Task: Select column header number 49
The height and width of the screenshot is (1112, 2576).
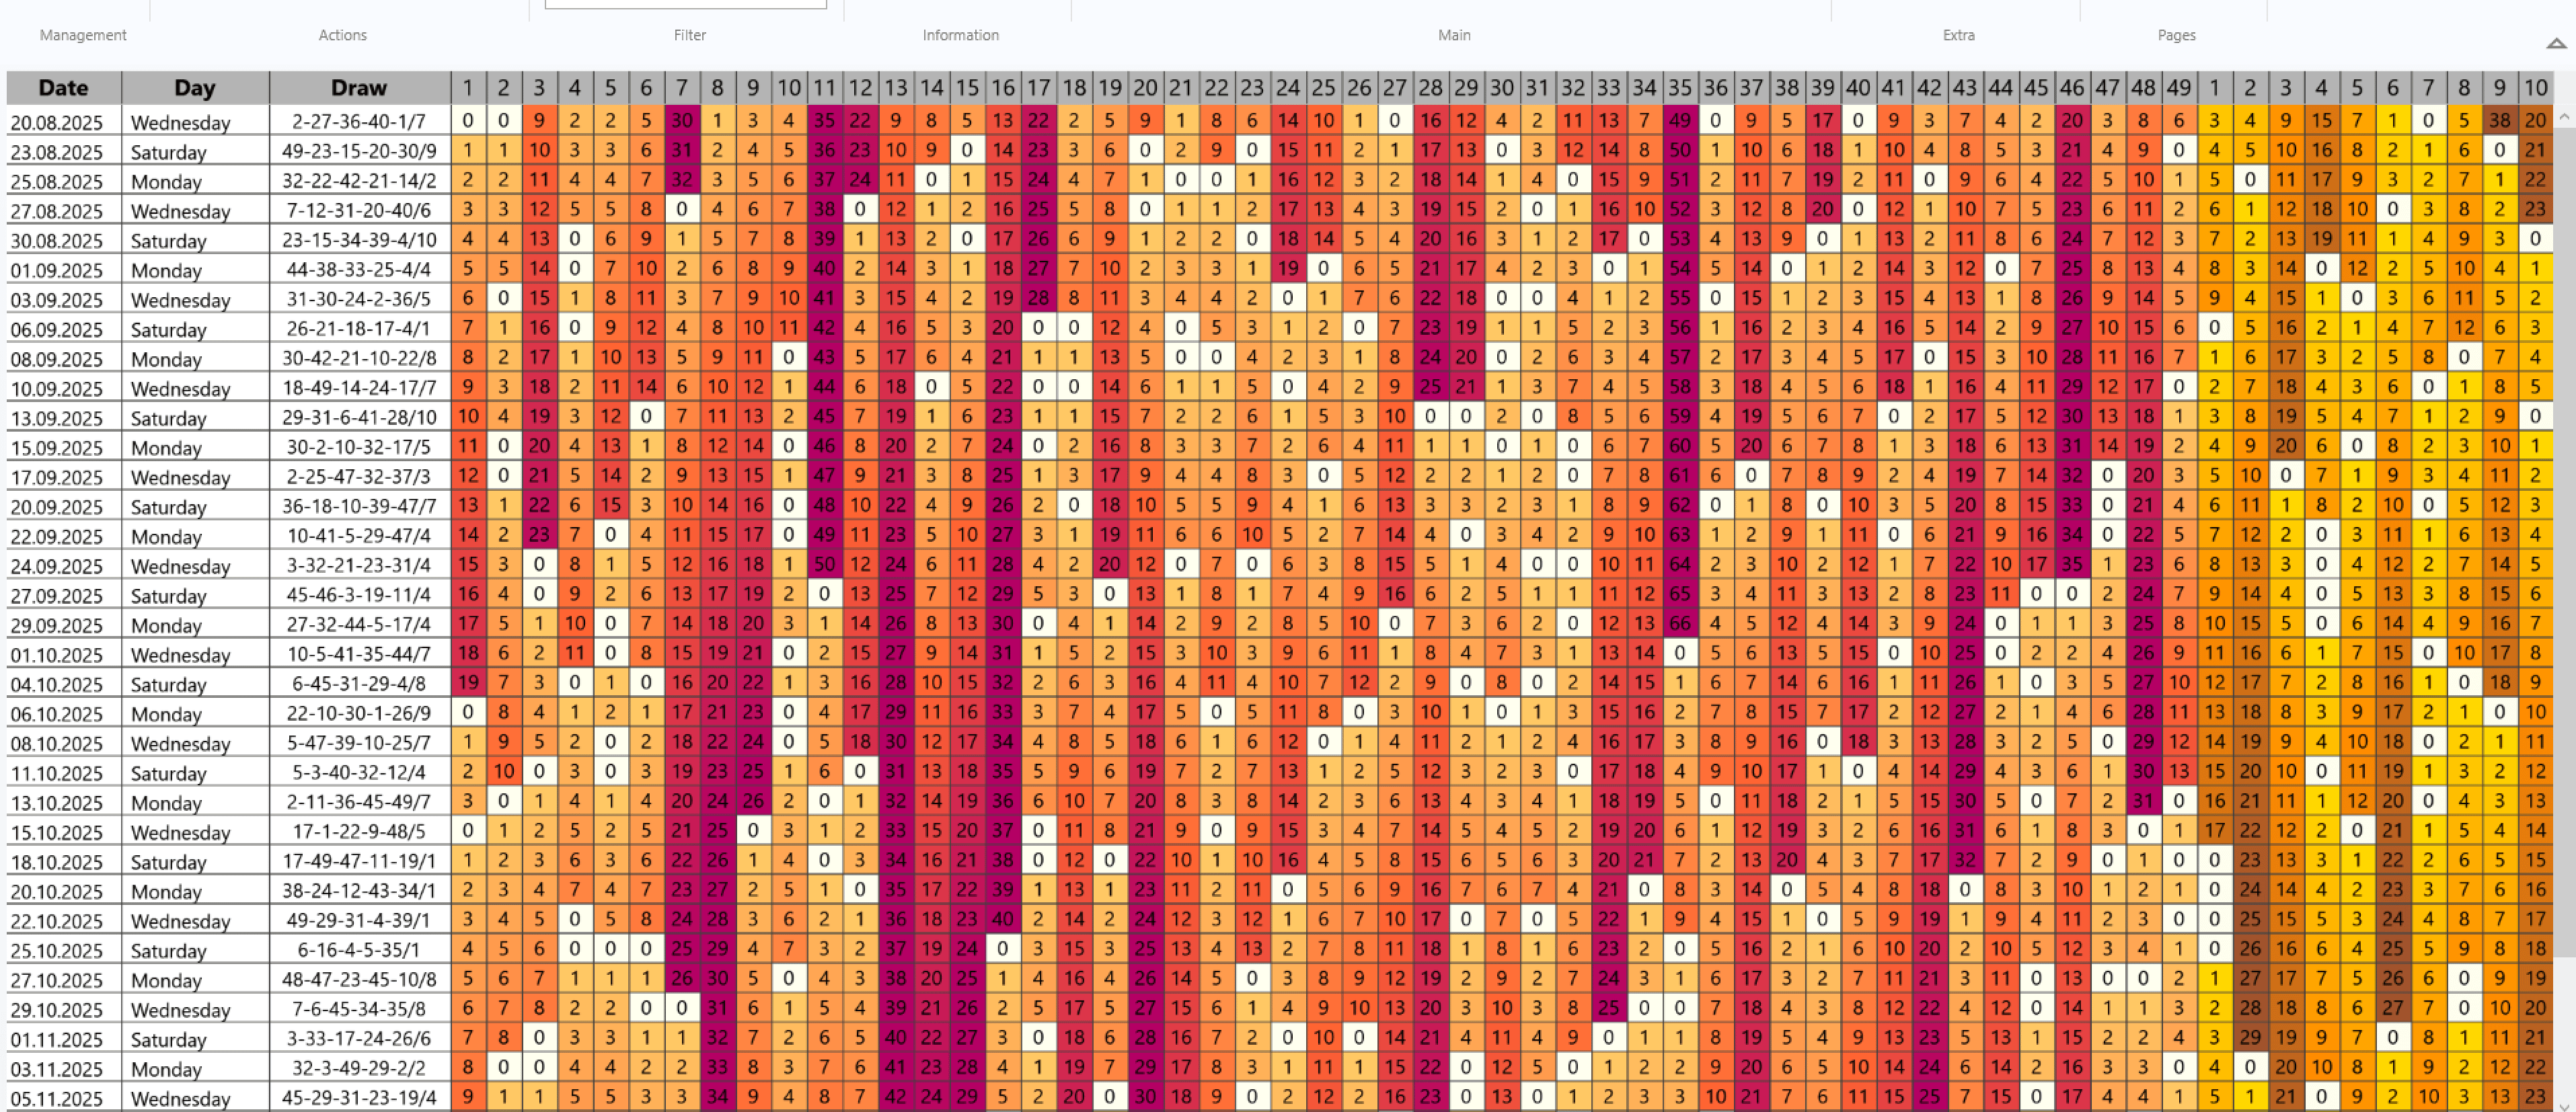Action: point(2178,88)
